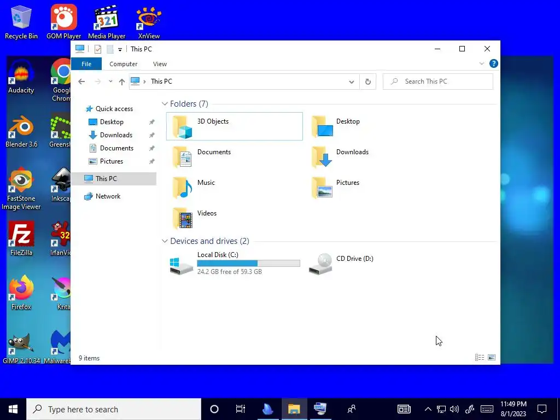560x420 pixels.
Task: Select the Blender 3.6 desktop shortcut
Action: coord(21,131)
